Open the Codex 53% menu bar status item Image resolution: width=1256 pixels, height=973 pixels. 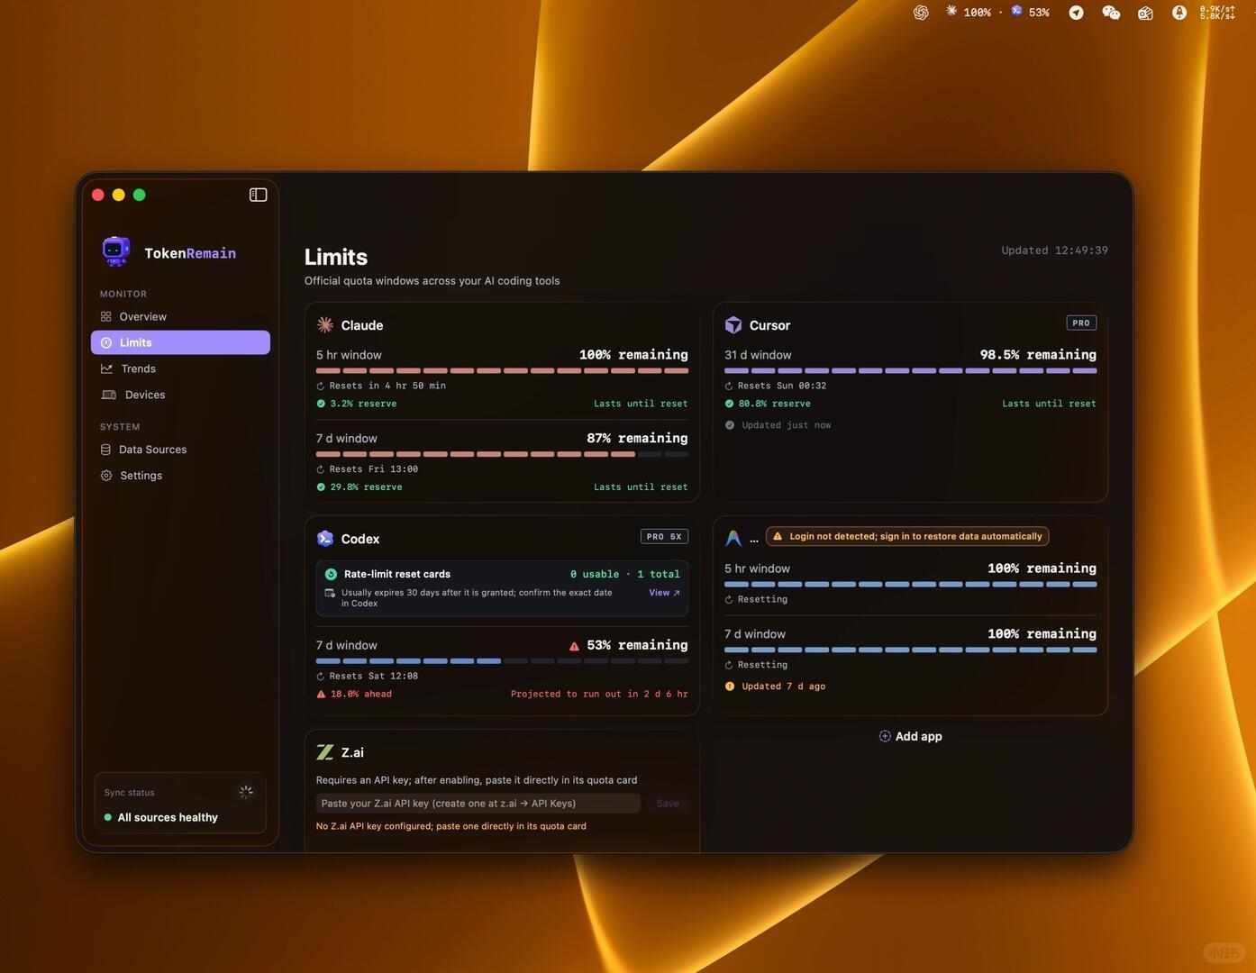click(1030, 13)
